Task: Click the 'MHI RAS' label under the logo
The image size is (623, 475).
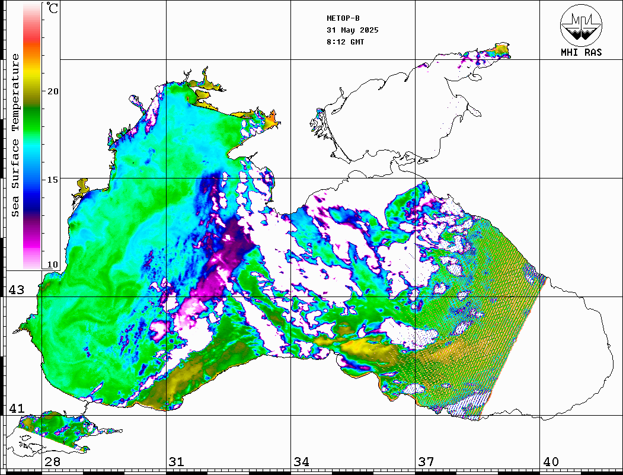Action: 581,52
